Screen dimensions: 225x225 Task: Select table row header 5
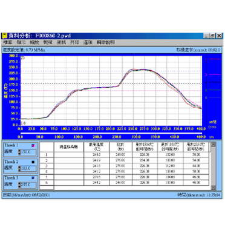point(47,177)
